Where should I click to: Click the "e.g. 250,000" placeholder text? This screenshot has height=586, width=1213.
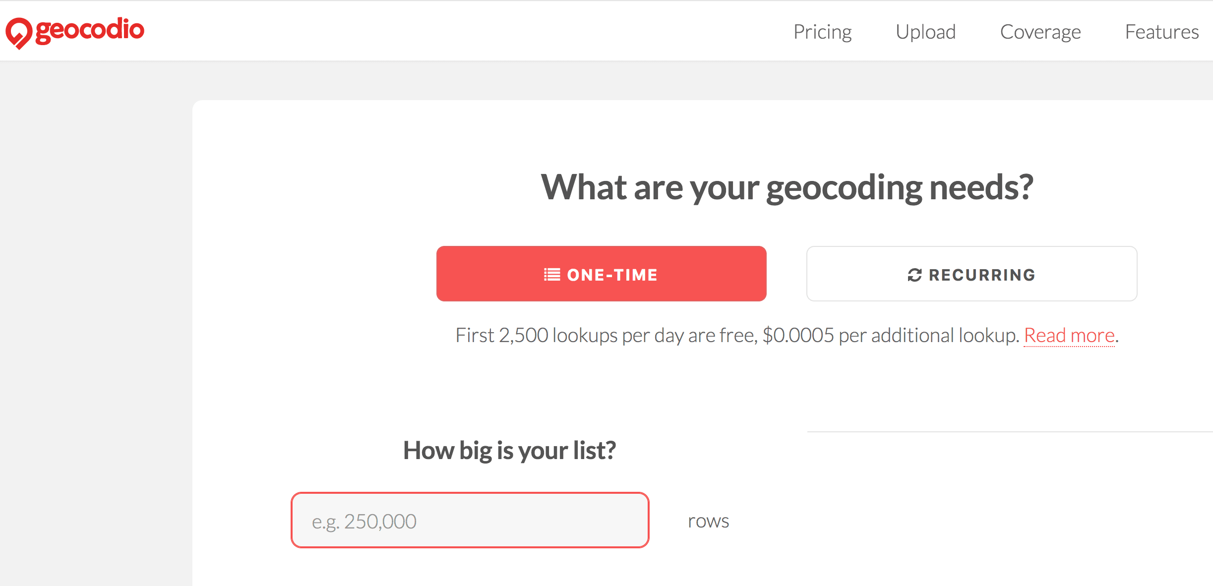pos(364,522)
